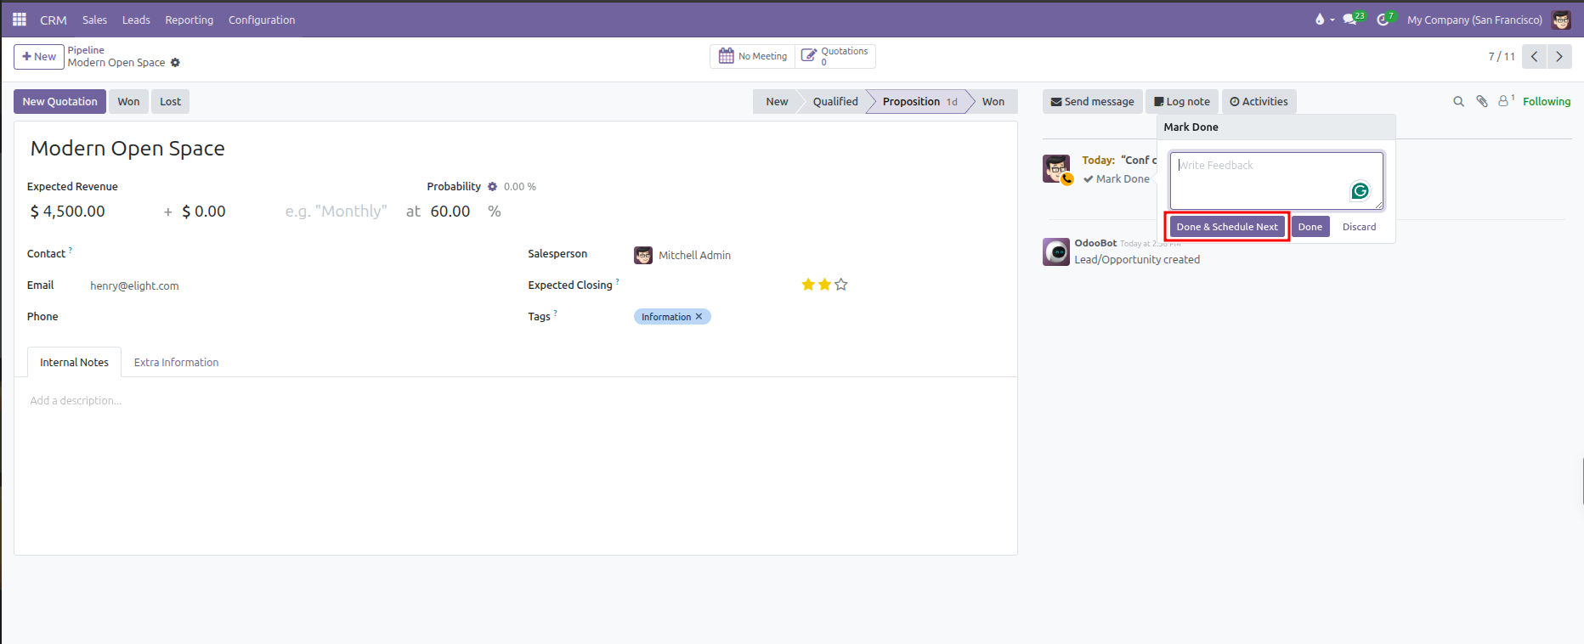Image resolution: width=1584 pixels, height=644 pixels.
Task: Open the Configuration menu
Action: [x=262, y=20]
